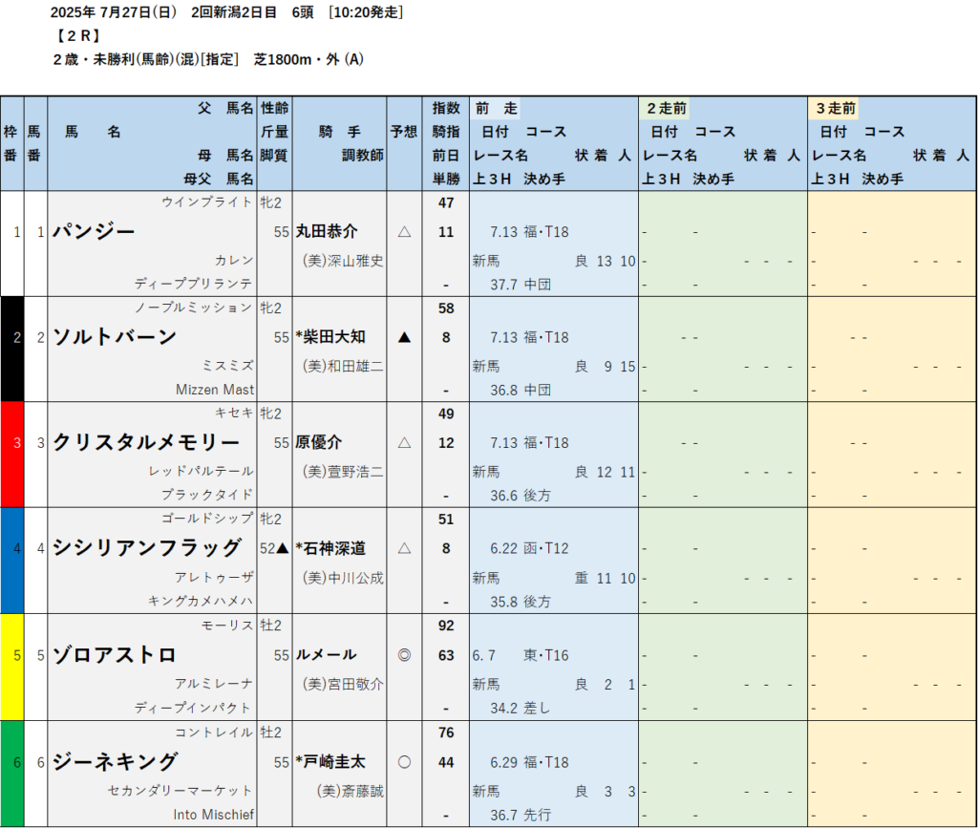Click index value 49

click(x=446, y=414)
